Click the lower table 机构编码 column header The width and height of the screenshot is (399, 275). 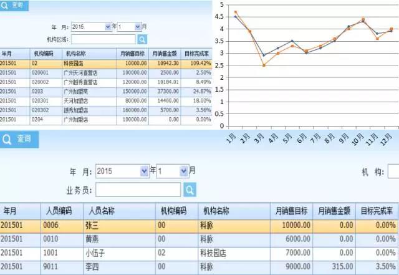pyautogui.click(x=176, y=211)
